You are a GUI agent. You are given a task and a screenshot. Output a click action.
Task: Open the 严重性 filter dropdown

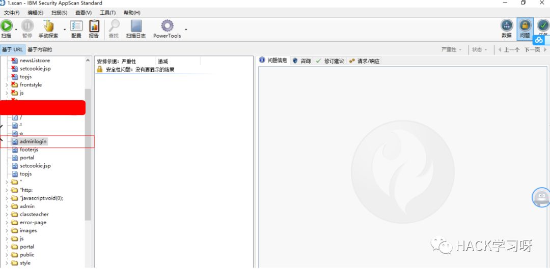[451, 50]
